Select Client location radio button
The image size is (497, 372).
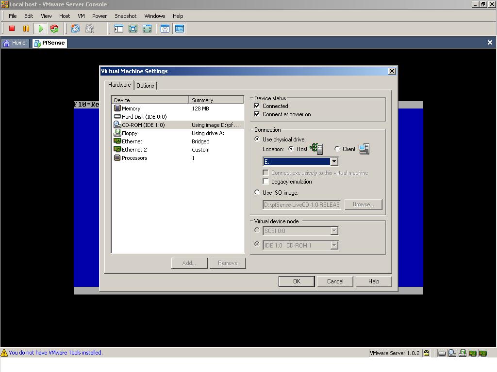tap(337, 149)
